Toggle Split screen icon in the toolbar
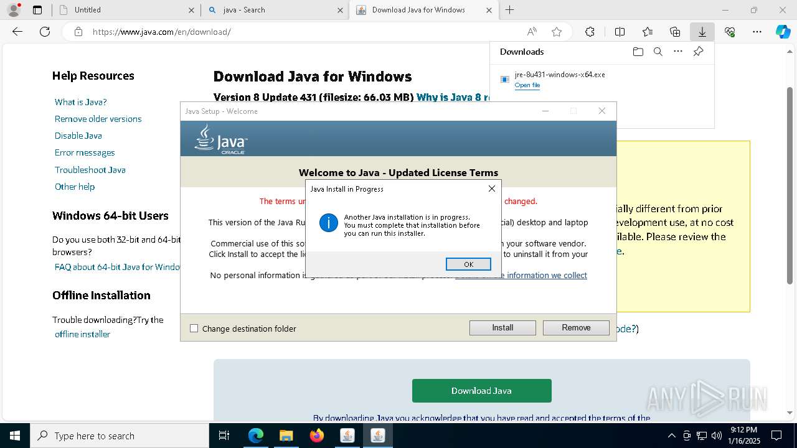 [x=620, y=32]
